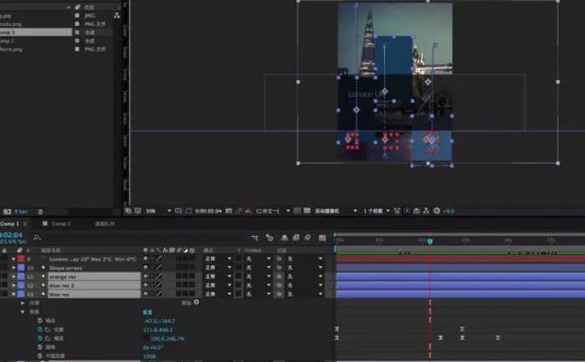This screenshot has width=585, height=362.
Task: Open parent dropdown for blue rec layer
Action: [305, 294]
